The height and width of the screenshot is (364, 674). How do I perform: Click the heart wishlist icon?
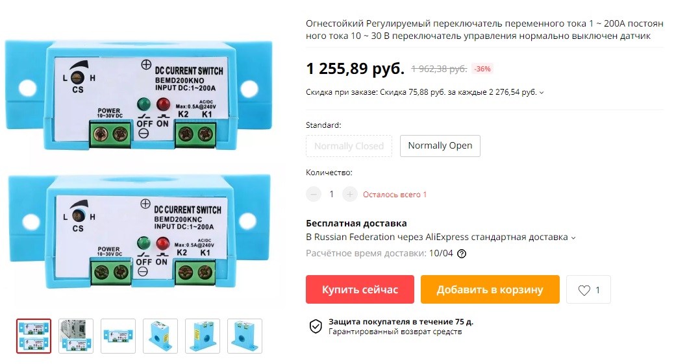pyautogui.click(x=584, y=290)
